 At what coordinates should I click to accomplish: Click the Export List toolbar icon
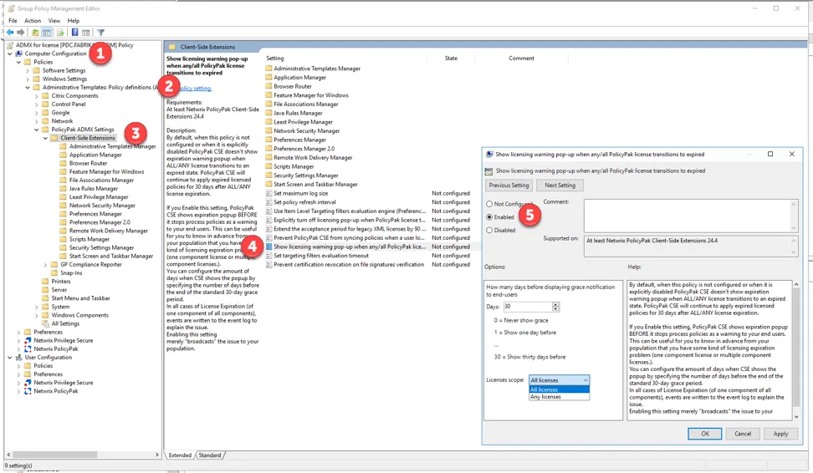pos(61,33)
